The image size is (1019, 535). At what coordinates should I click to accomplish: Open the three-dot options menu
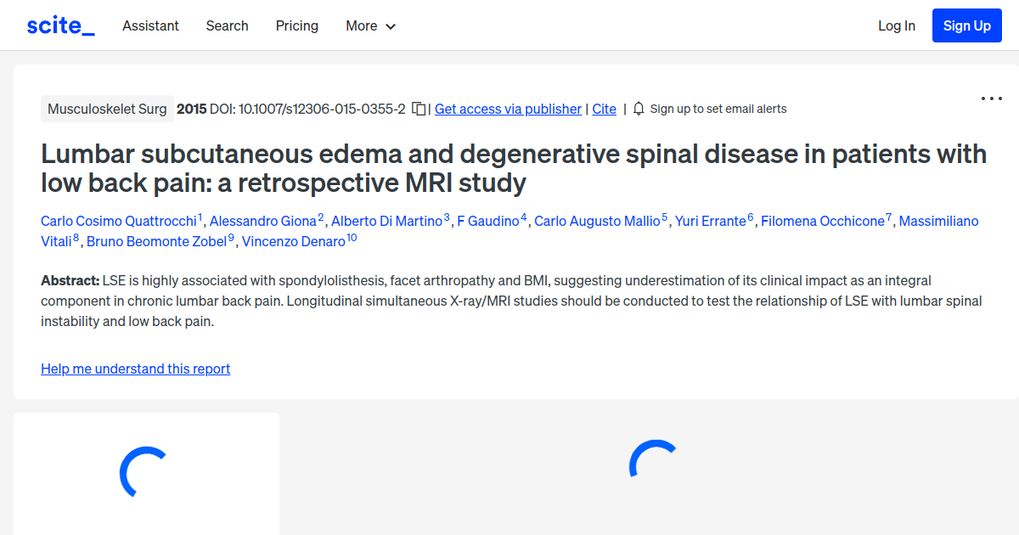click(991, 99)
